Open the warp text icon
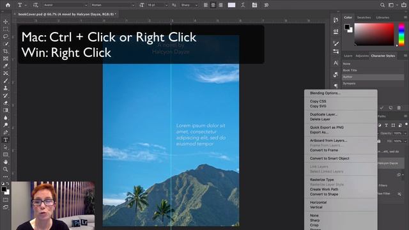Screen dimensions: 409x230 click(243, 5)
